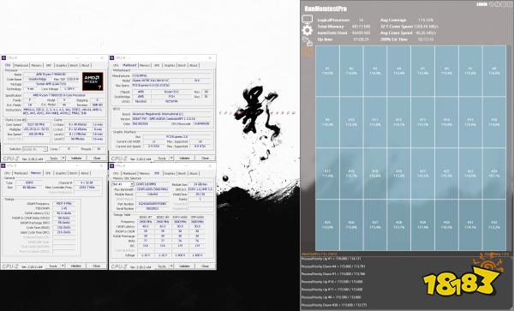Click Validate in the Memory-tab CPU-Z window
The image size is (514, 311).
point(76,266)
